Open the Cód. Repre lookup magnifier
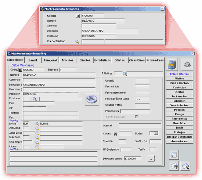Viewport: 202px width, 180px height. 37,143
